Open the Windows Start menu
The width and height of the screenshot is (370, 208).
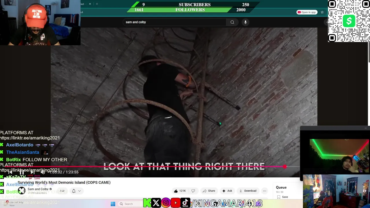coord(113,204)
